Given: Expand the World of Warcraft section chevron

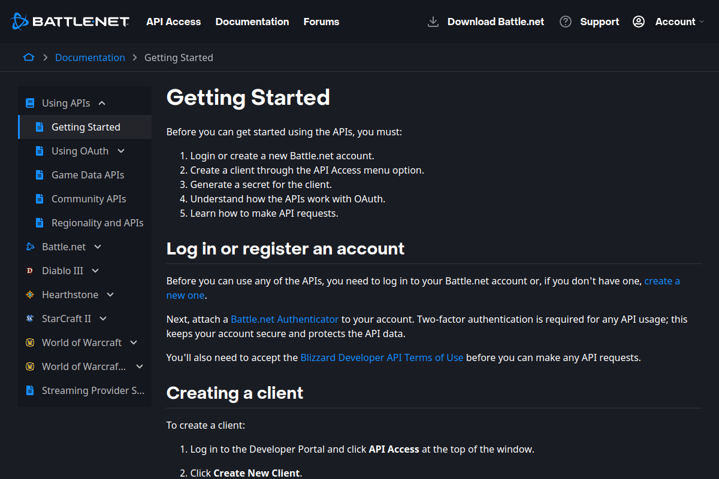Looking at the screenshot, I should [134, 342].
